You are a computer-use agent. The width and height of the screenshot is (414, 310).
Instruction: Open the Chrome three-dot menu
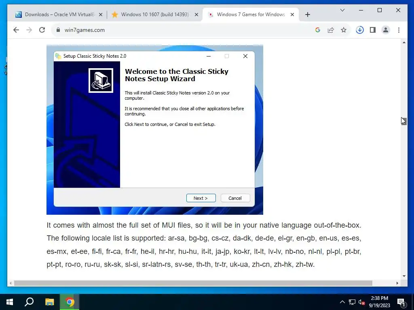pyautogui.click(x=399, y=30)
